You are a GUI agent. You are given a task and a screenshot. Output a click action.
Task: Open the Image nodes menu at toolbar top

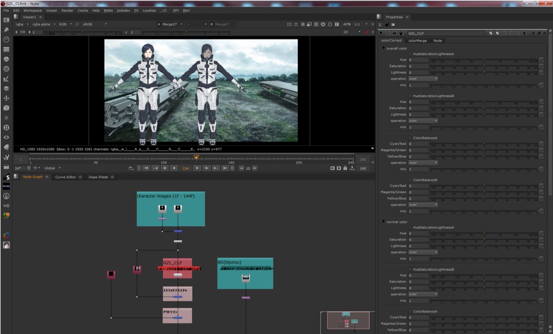pyautogui.click(x=6, y=20)
